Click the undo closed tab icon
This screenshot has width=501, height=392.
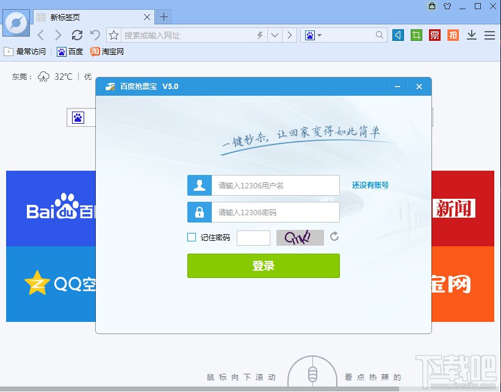pyautogui.click(x=95, y=35)
